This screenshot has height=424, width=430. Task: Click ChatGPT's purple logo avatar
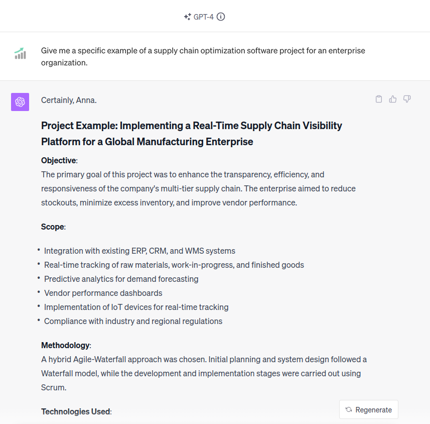(20, 101)
